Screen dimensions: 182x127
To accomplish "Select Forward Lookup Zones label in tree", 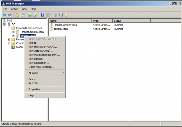I will (x=29, y=28).
